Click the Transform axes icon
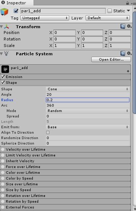The width and height of the screenshot is (136, 211). (6, 27)
